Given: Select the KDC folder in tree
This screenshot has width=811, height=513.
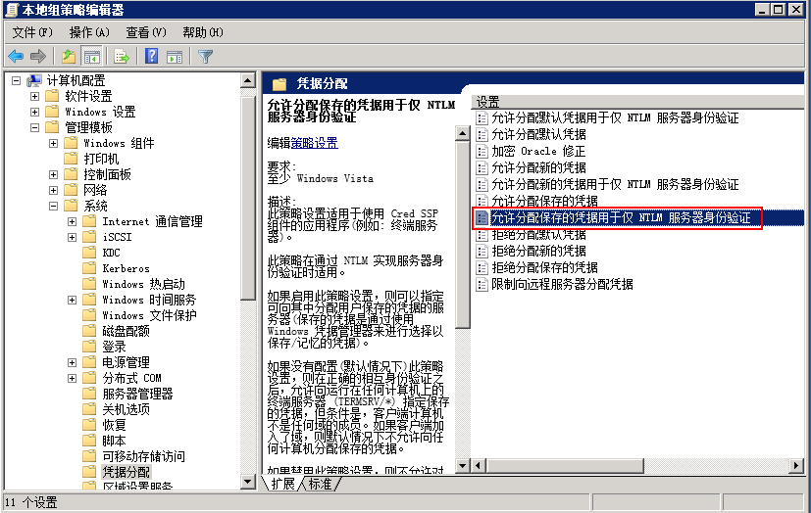Looking at the screenshot, I should (111, 253).
